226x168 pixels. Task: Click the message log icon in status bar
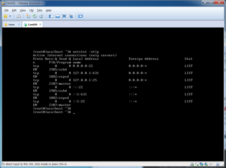click(218, 164)
